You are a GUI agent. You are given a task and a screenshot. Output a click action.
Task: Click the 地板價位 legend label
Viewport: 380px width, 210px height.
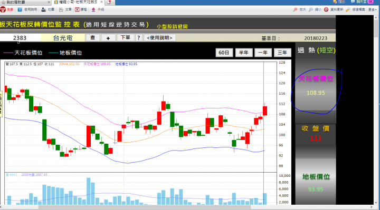(71, 53)
